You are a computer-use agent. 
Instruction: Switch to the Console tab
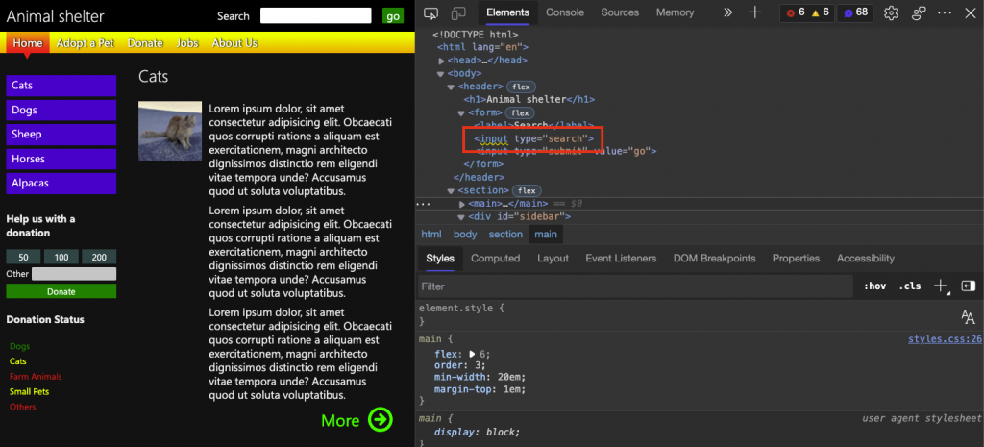[565, 12]
